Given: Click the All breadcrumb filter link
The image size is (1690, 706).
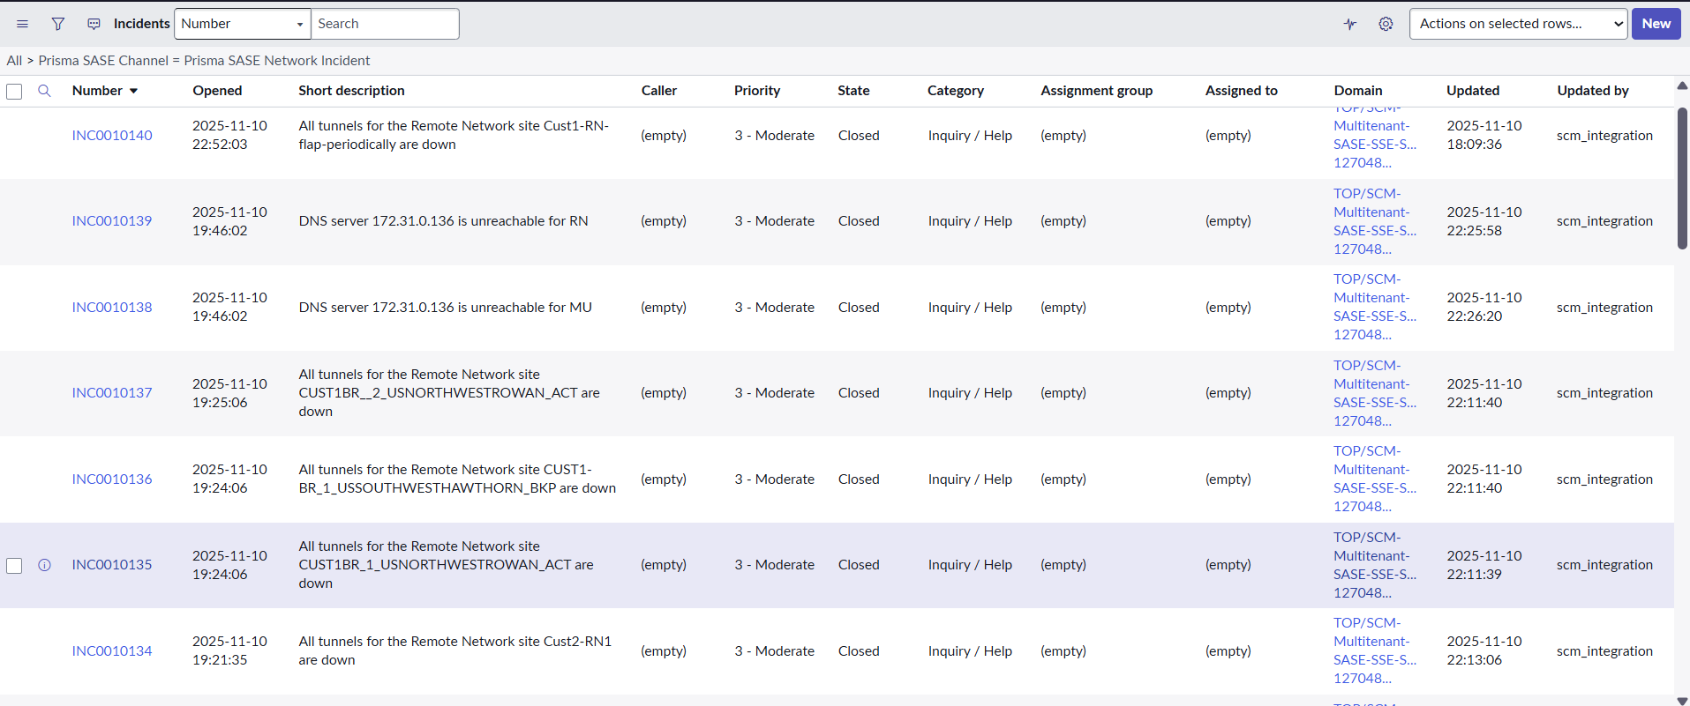Looking at the screenshot, I should pyautogui.click(x=14, y=61).
